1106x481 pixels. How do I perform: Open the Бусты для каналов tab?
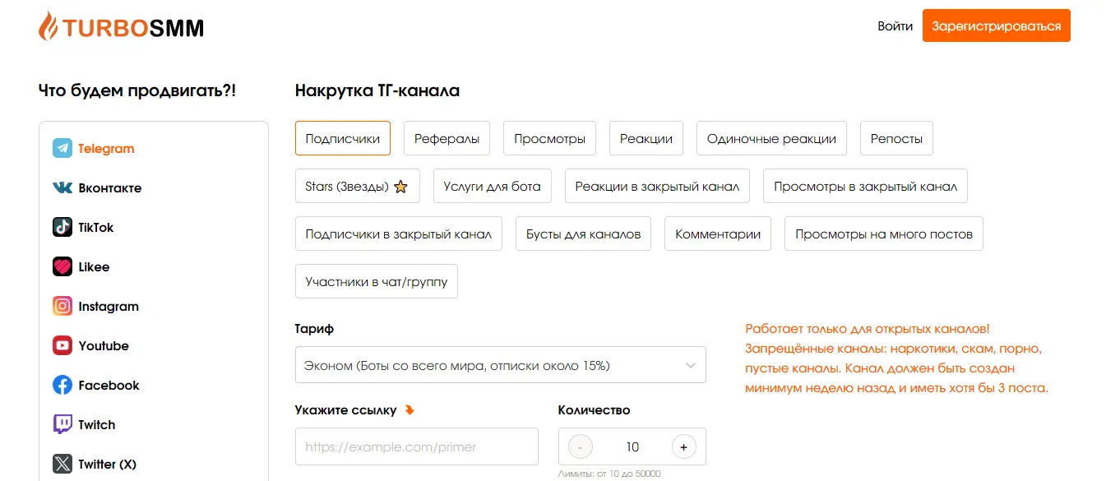pos(583,234)
